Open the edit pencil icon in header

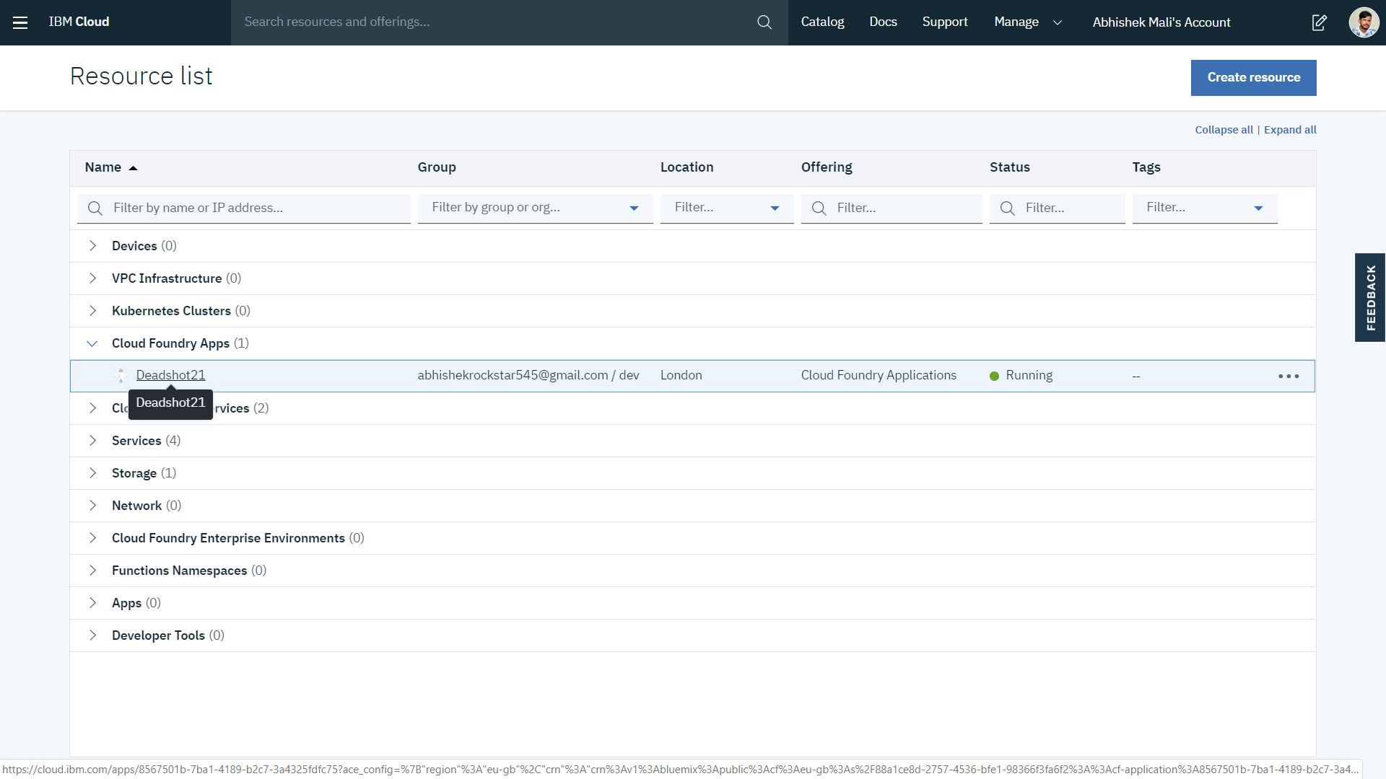tap(1319, 22)
